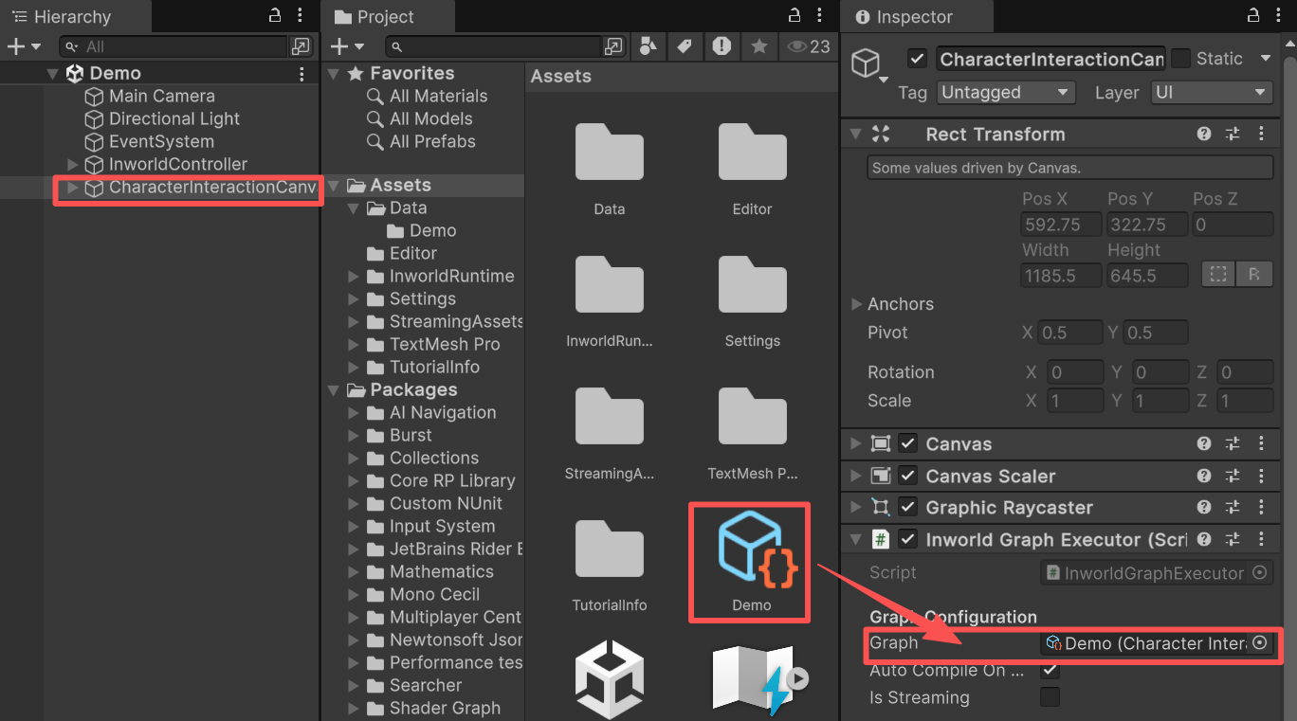Edit the CharacterInteractionCanvas name field
The image size is (1297, 721).
[1050, 59]
